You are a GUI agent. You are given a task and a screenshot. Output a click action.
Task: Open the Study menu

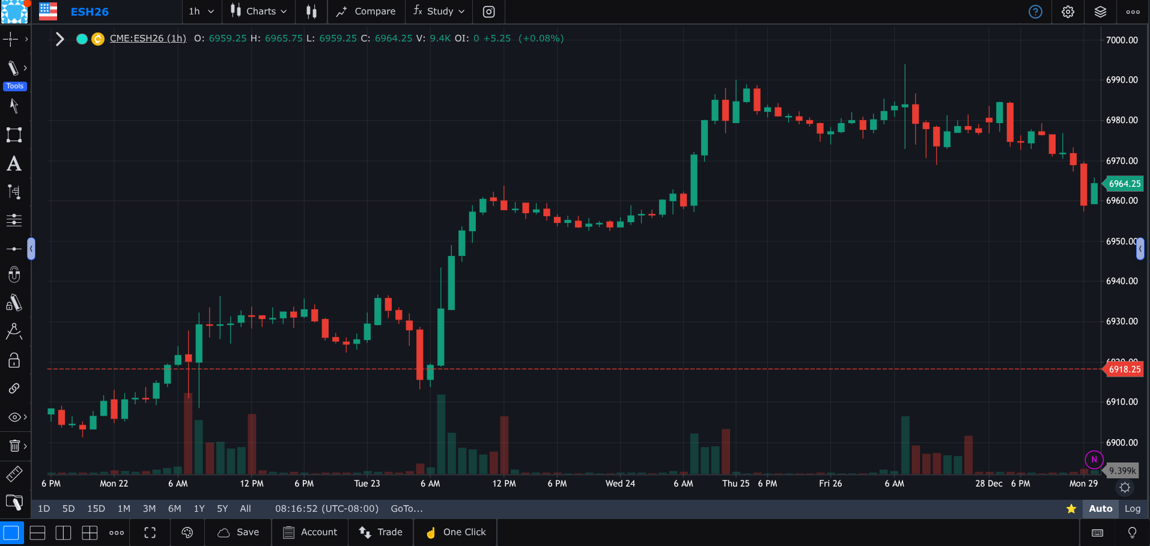439,11
